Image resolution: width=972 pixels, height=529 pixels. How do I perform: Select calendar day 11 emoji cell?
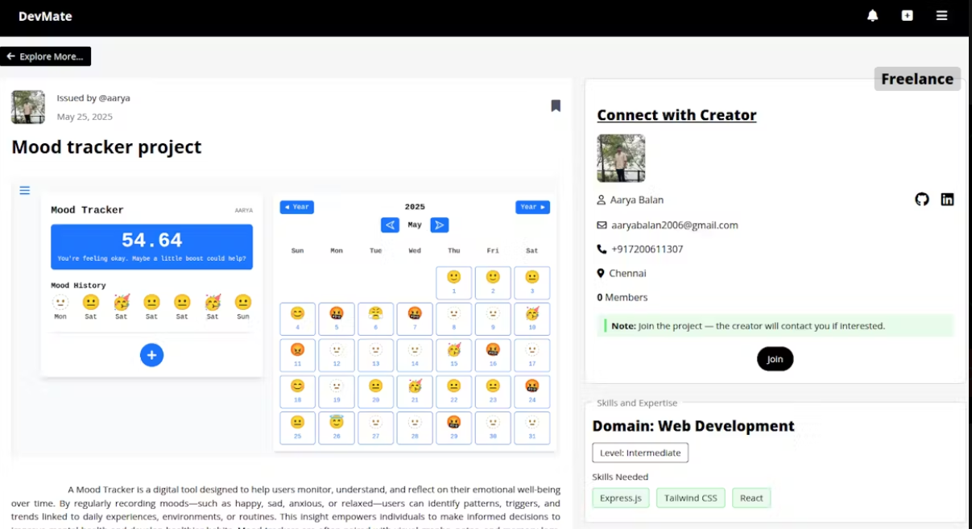click(297, 355)
